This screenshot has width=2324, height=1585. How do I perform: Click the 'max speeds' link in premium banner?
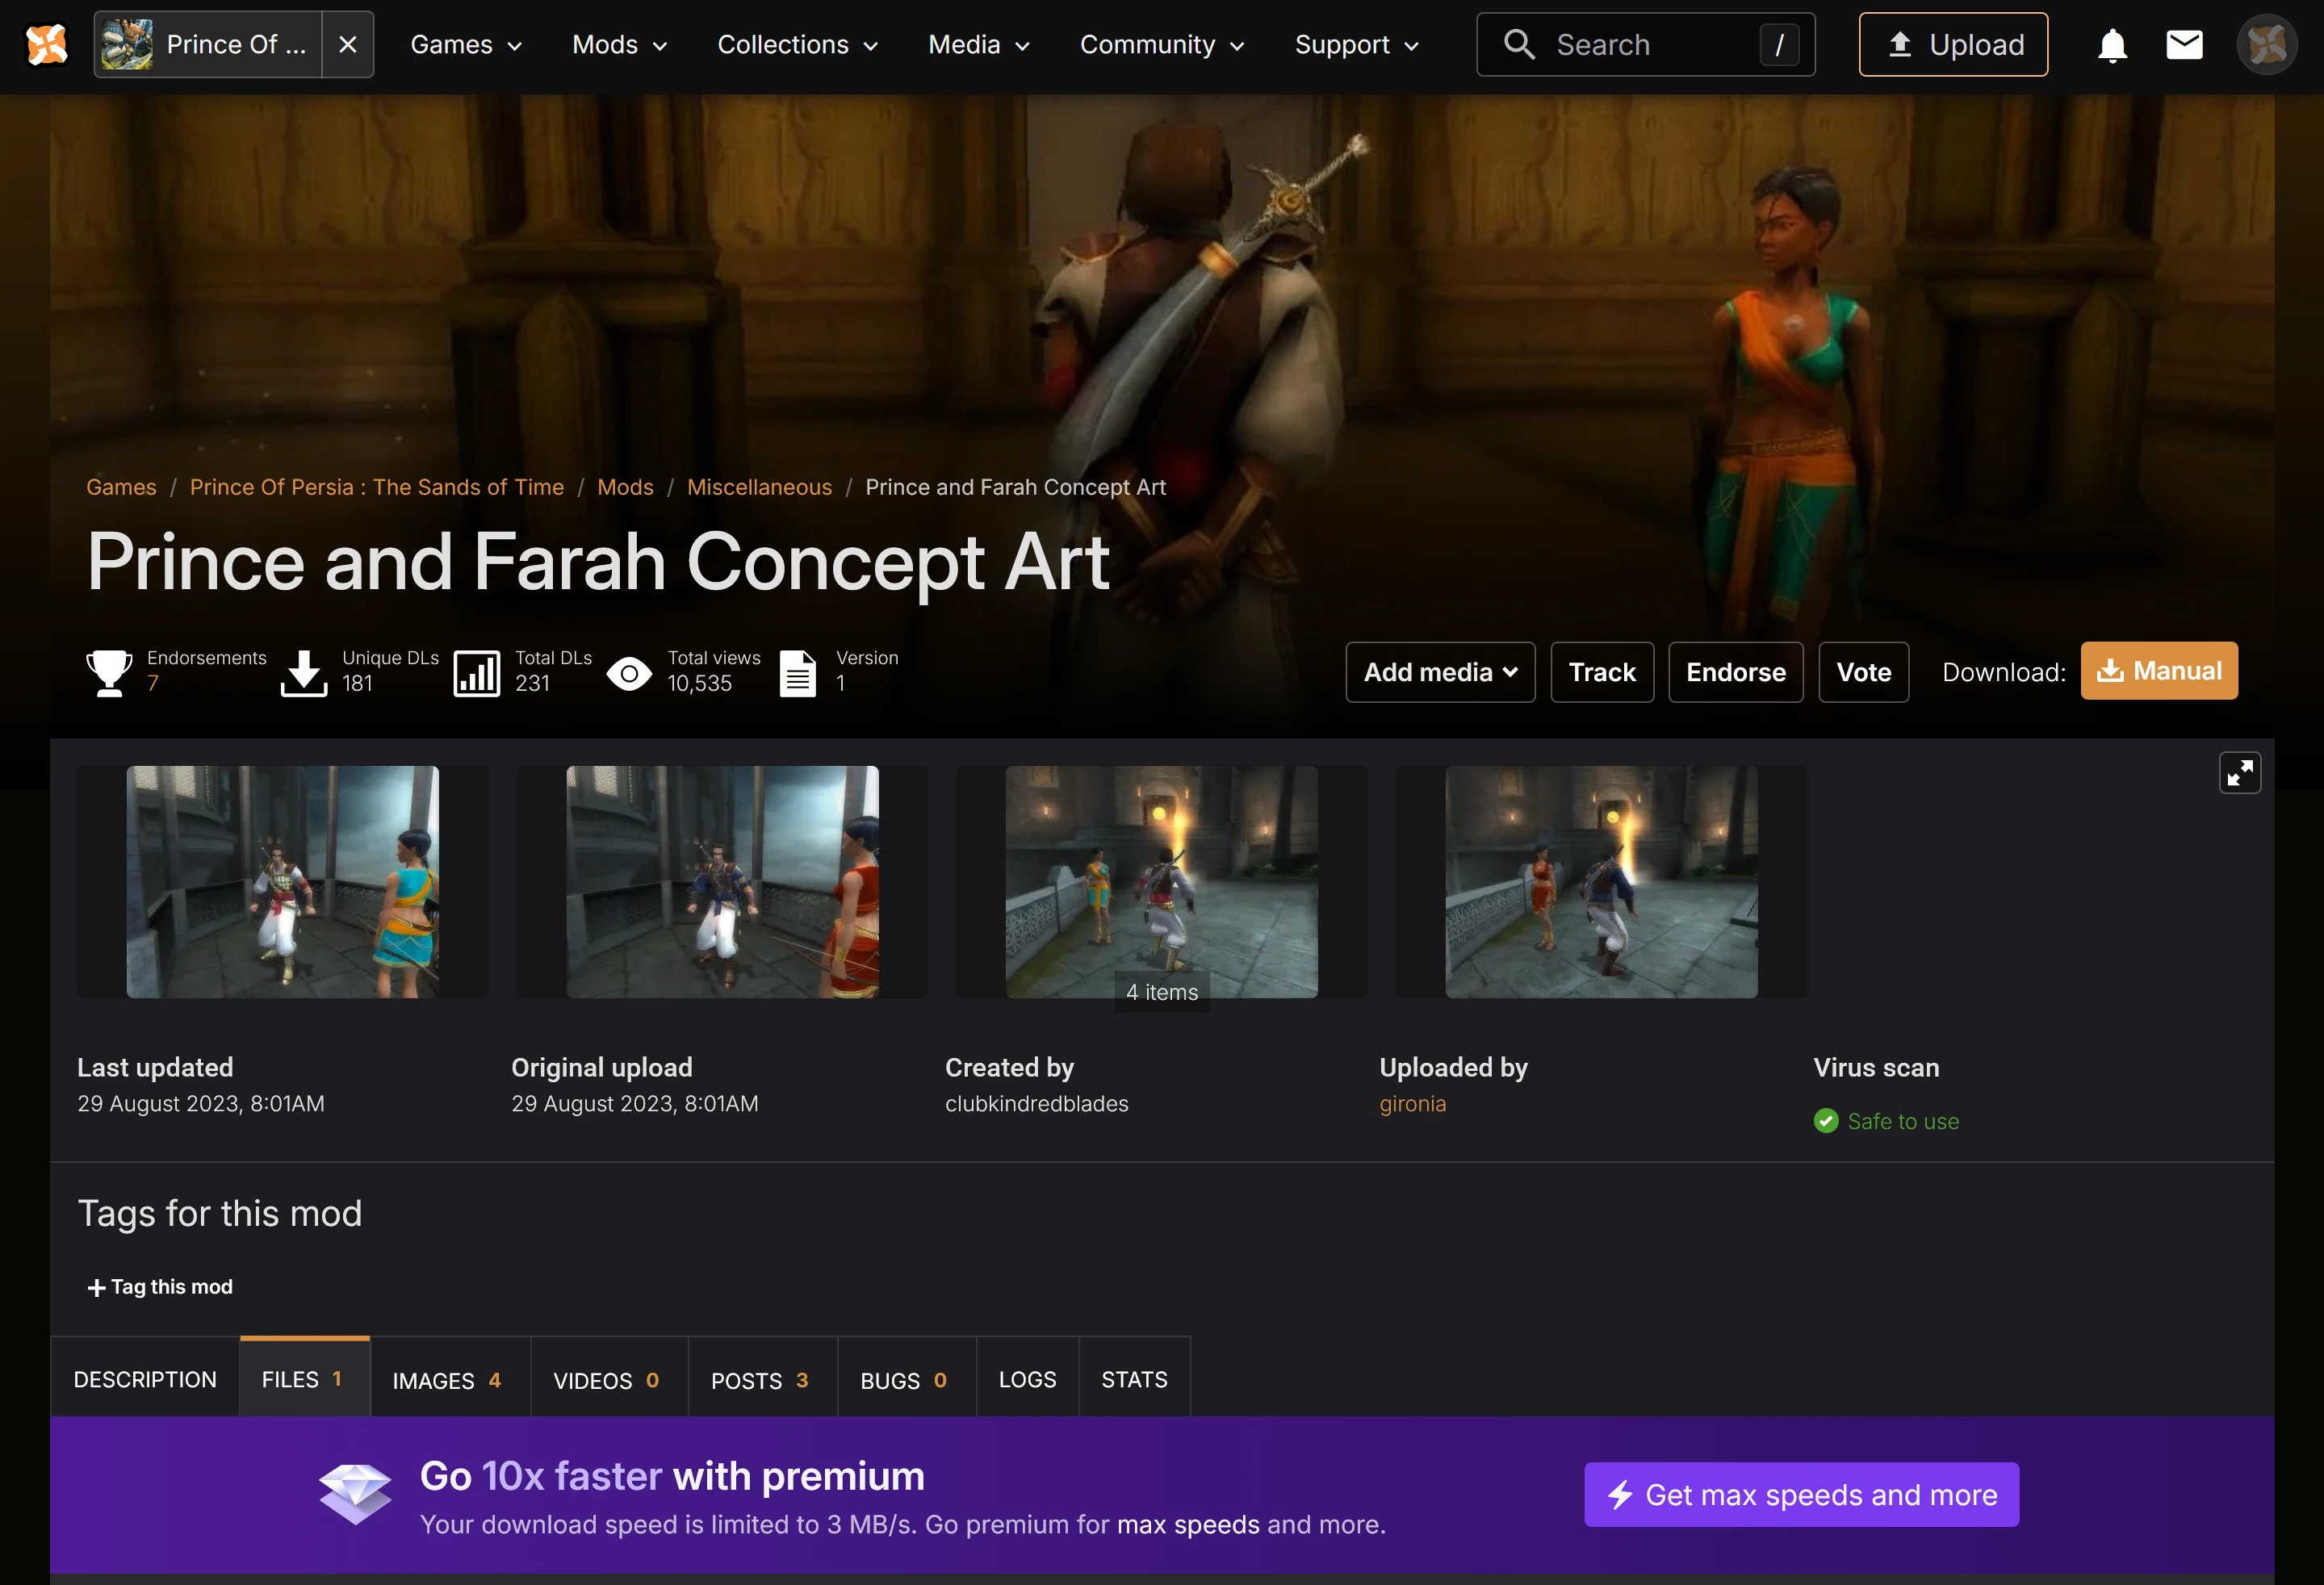(1188, 1524)
